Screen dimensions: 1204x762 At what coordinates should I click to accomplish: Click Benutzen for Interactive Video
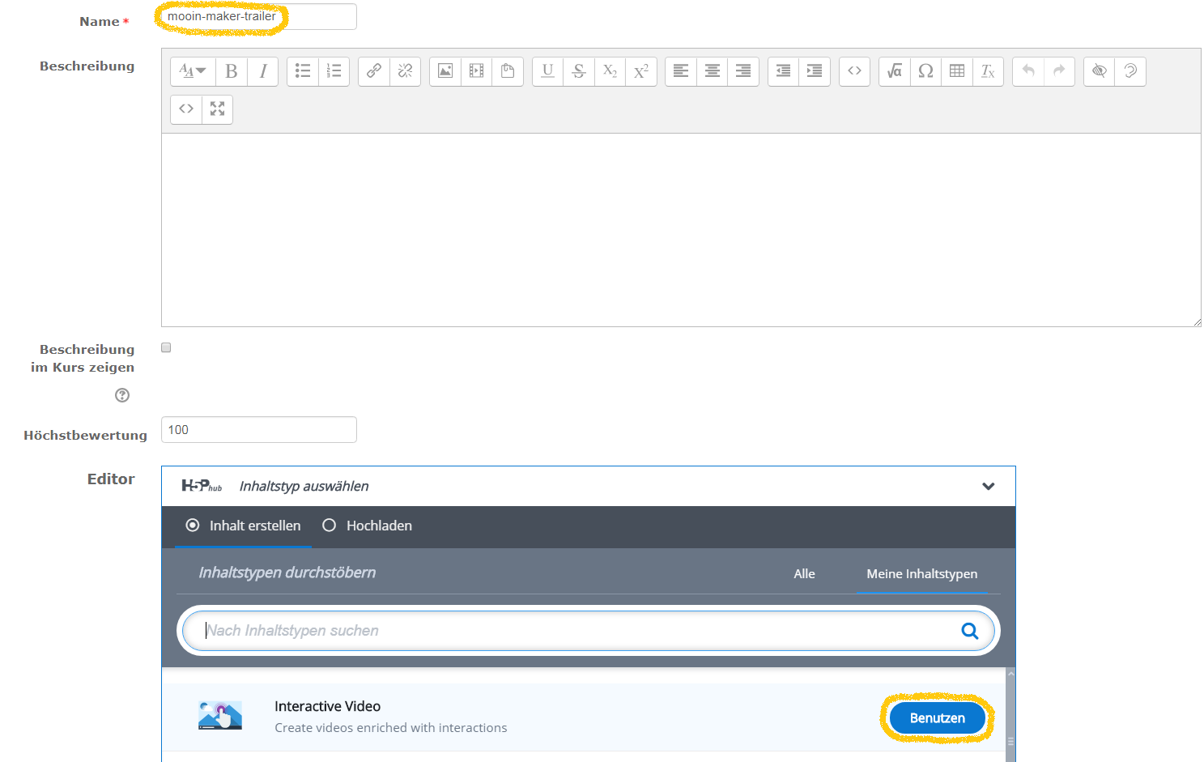pyautogui.click(x=937, y=718)
